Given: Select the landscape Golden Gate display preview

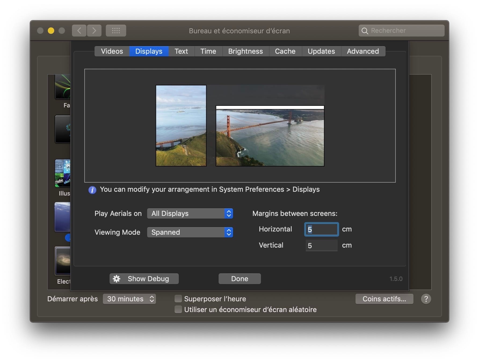Looking at the screenshot, I should coord(270,136).
